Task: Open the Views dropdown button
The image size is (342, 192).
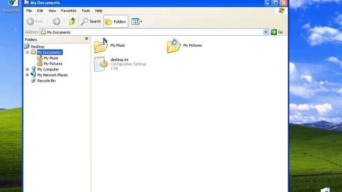Action: coord(137,21)
